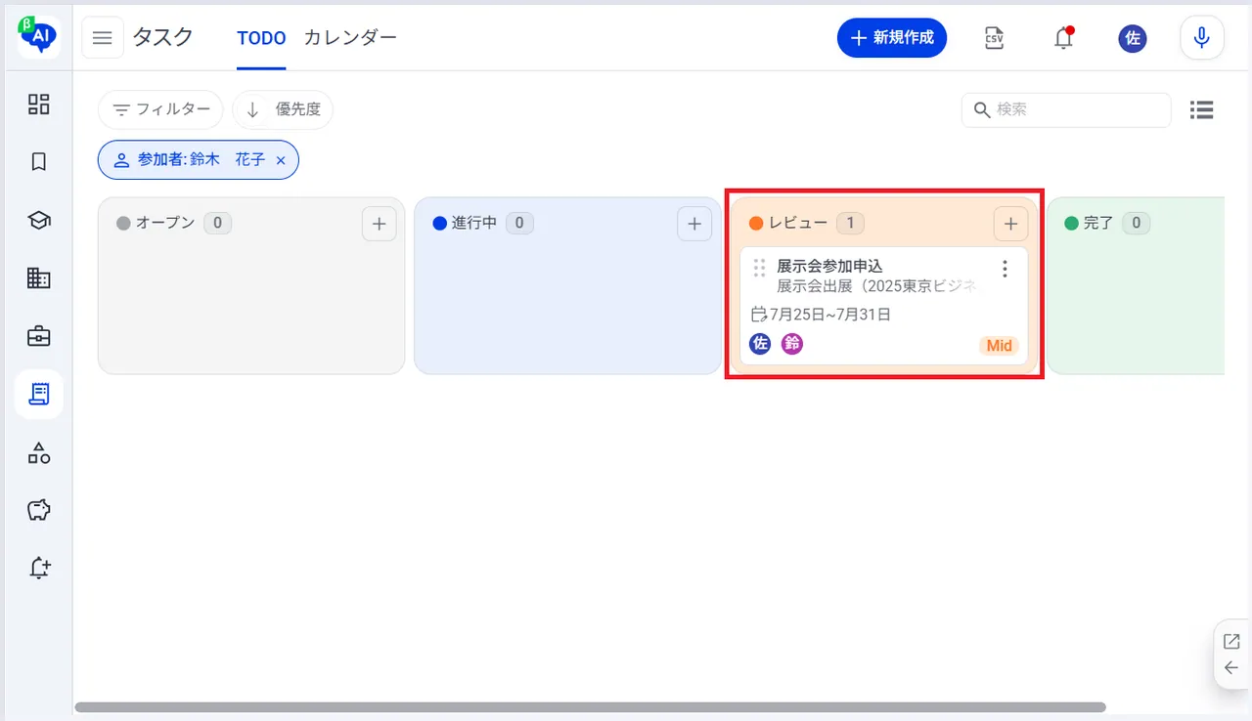This screenshot has height=721, width=1252.
Task: Add a task to the オープン column
Action: tap(379, 224)
